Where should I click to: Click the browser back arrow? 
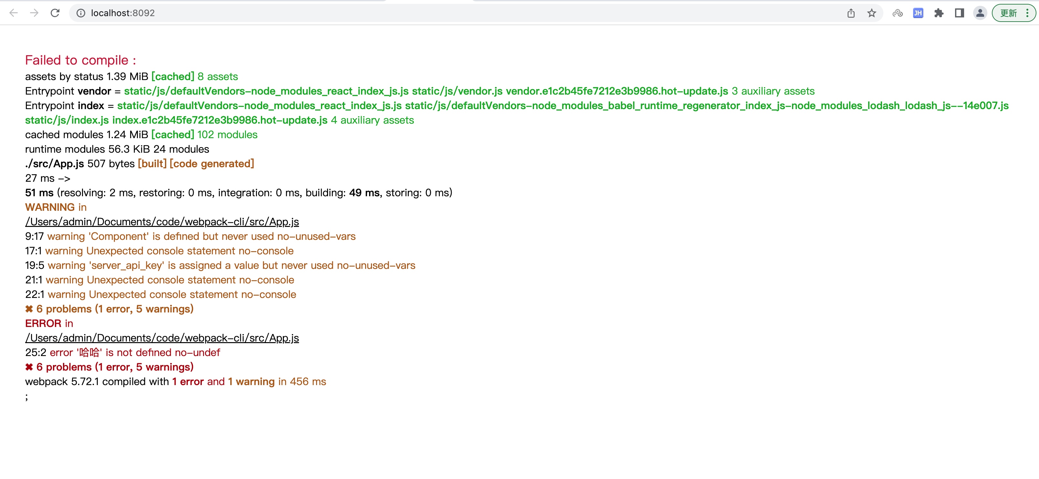(x=13, y=13)
